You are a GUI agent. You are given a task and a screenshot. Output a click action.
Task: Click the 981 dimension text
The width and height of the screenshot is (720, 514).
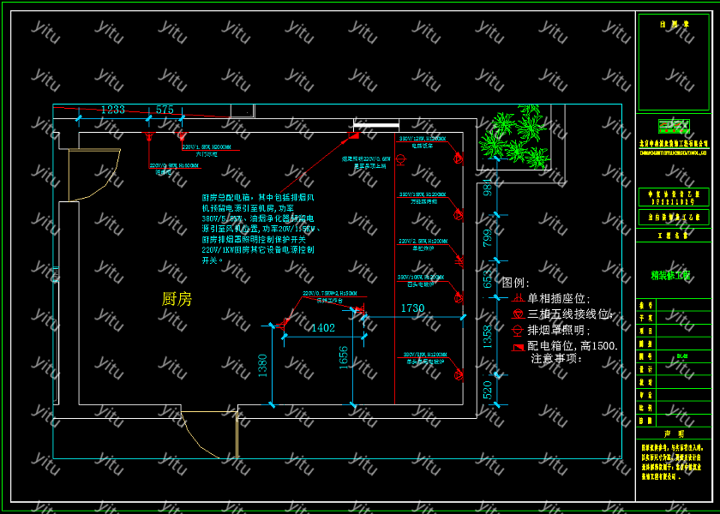487,187
